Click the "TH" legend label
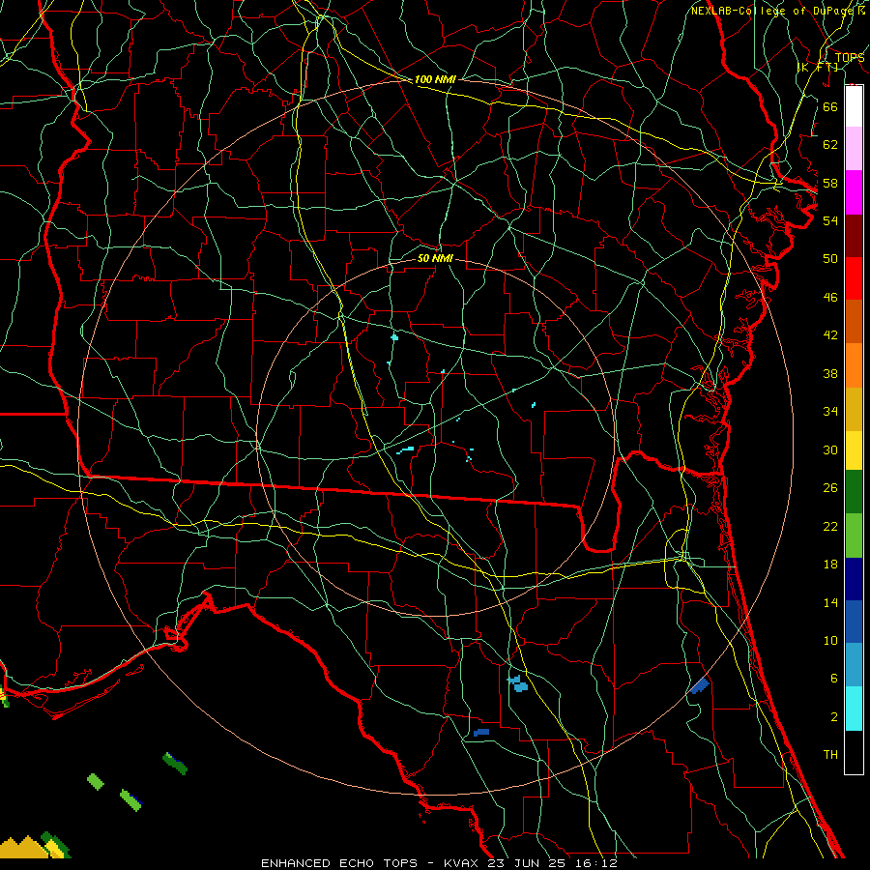This screenshot has height=870, width=870. (x=830, y=755)
